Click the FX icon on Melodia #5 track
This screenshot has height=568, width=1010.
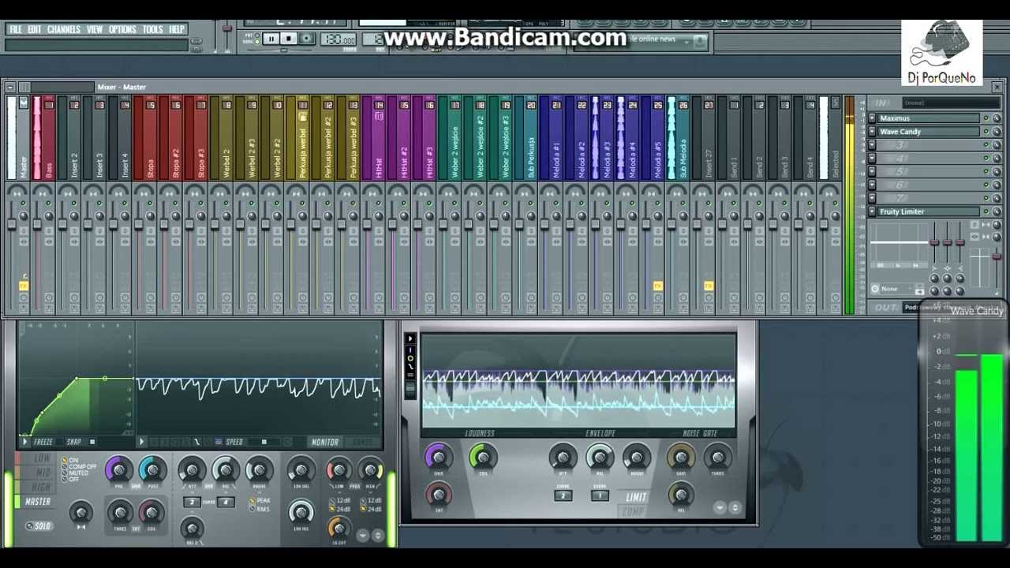coord(658,286)
